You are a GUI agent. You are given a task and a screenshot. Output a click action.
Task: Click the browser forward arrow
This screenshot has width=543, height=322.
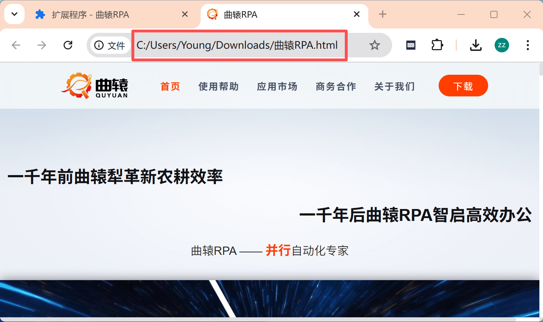tap(42, 45)
